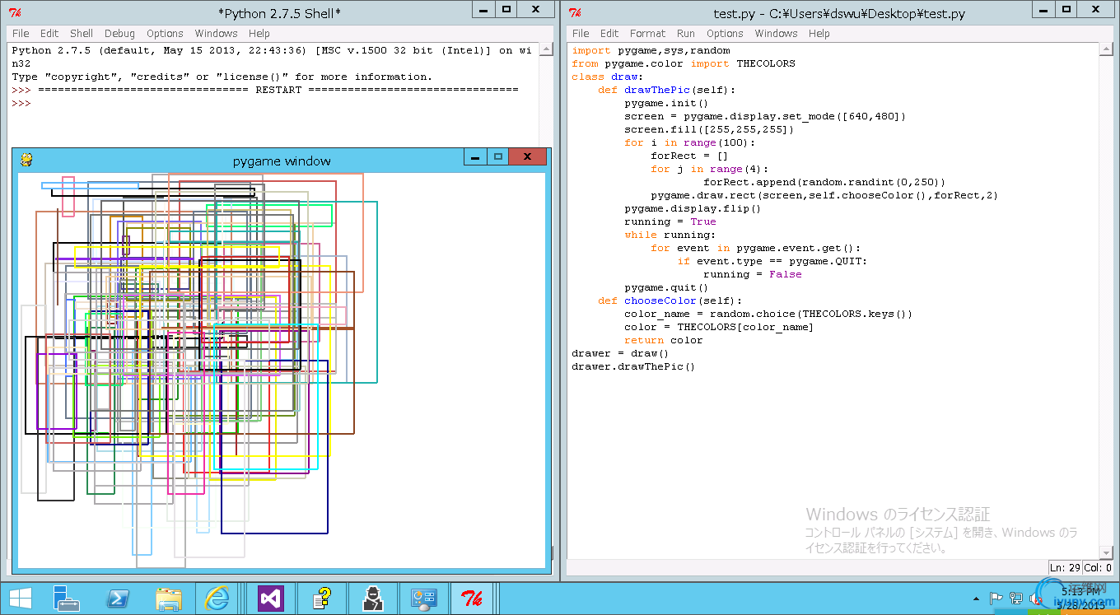This screenshot has width=1120, height=615.
Task: Click the 'drawer.drawThePic()' line
Action: (633, 366)
